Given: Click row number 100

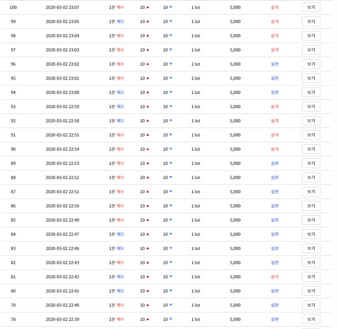Looking at the screenshot, I should [13, 7].
